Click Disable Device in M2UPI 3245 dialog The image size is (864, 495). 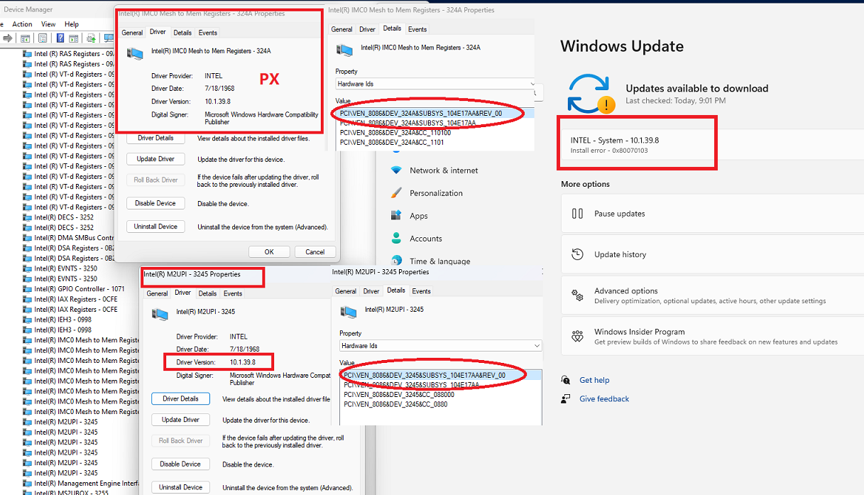pyautogui.click(x=180, y=464)
